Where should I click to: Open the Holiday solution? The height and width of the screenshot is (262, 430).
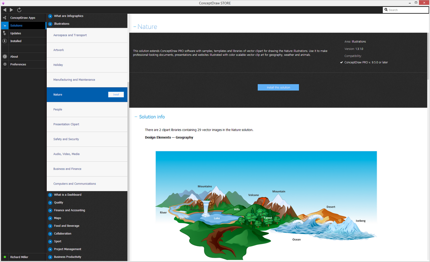[x=87, y=65]
